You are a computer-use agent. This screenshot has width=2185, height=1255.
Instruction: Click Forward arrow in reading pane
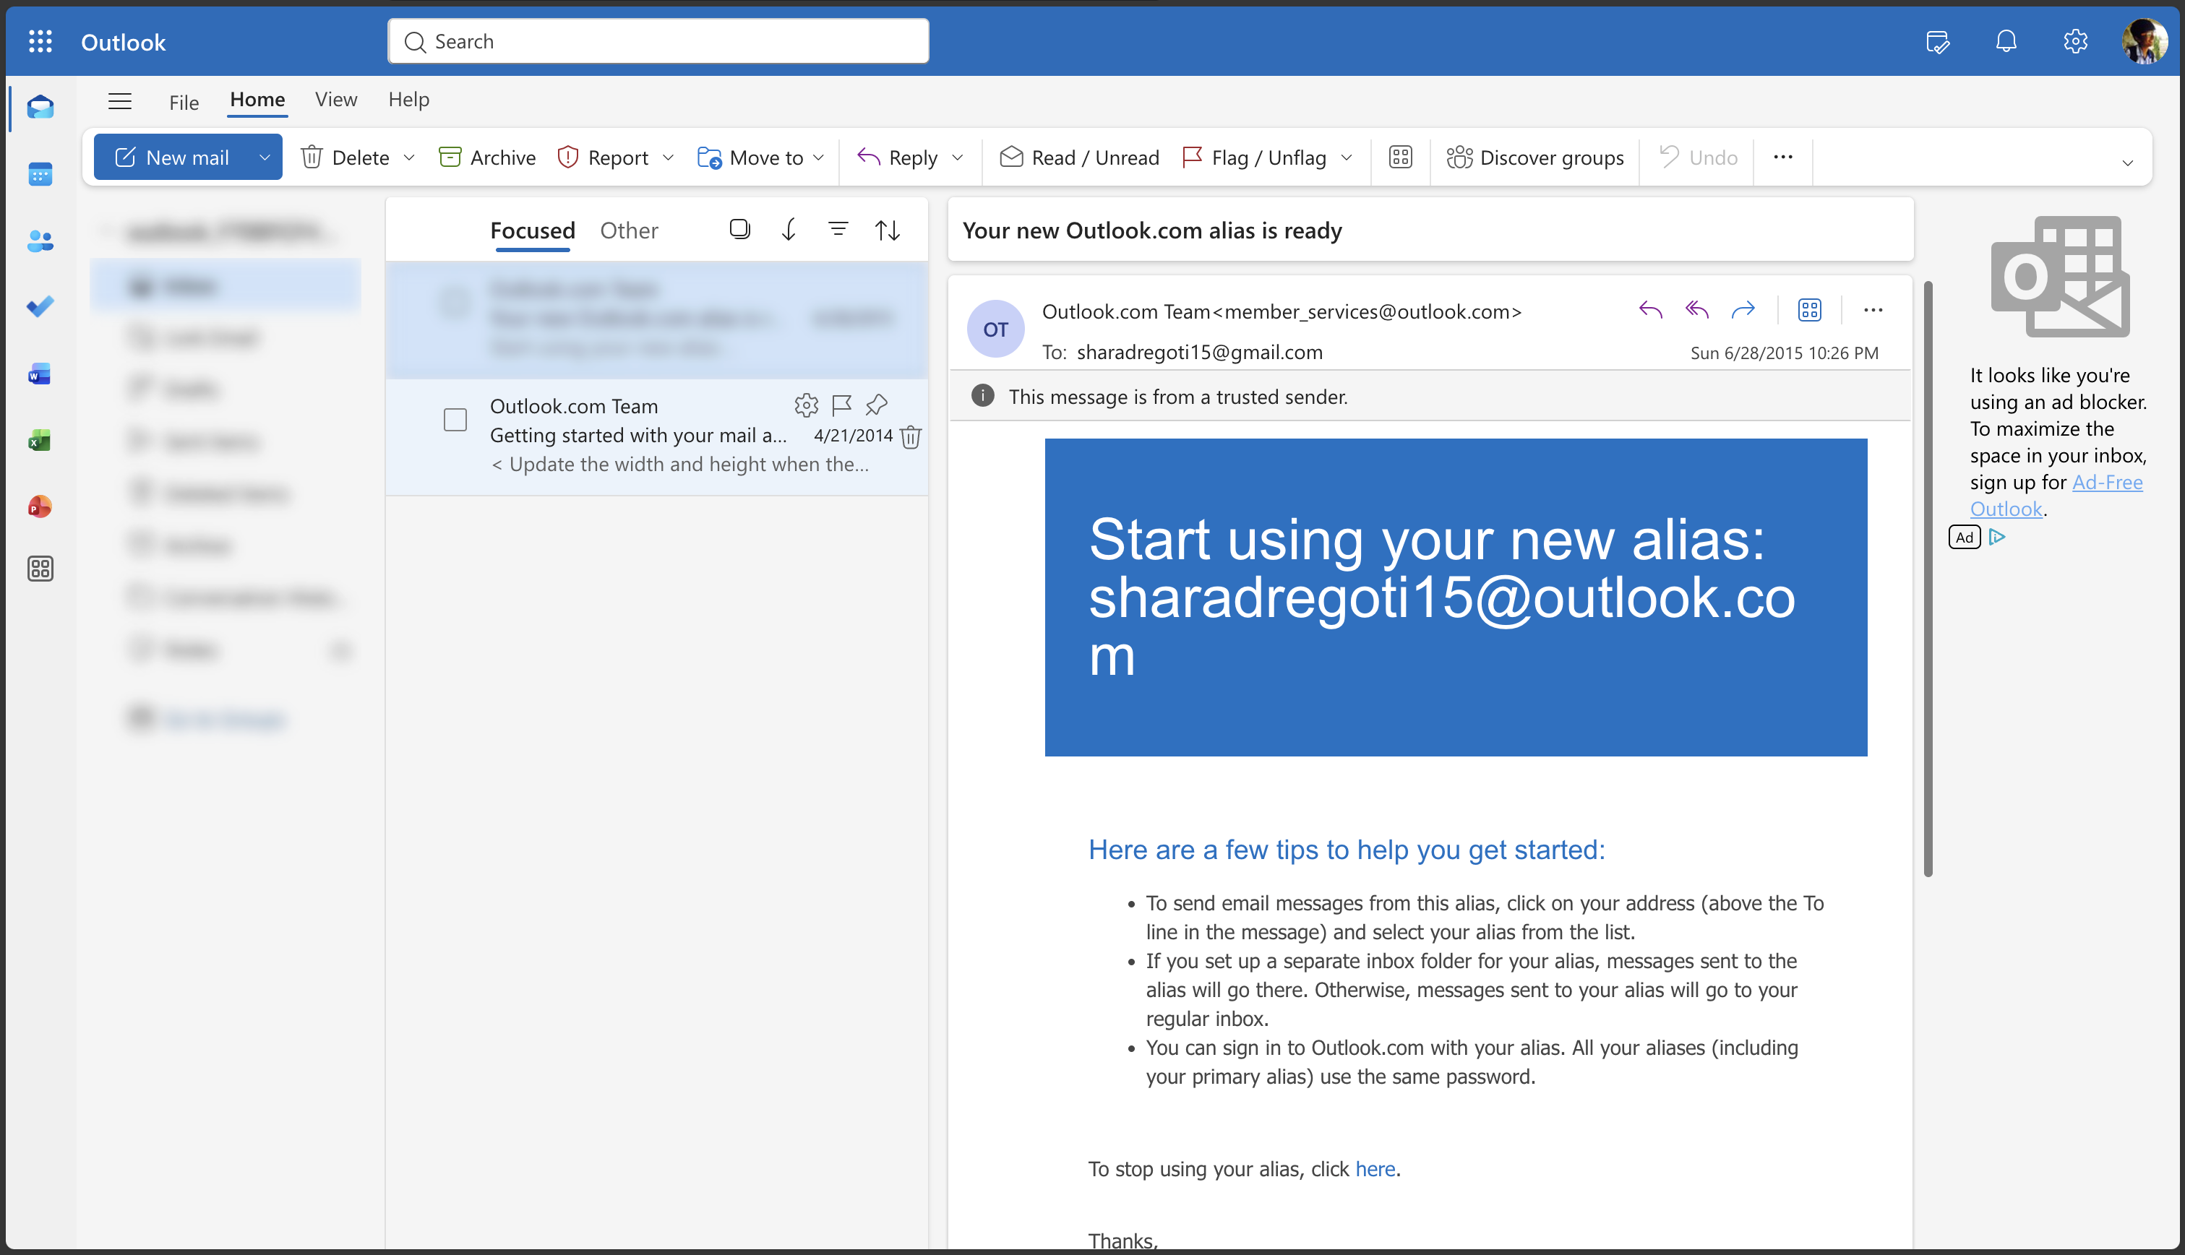(x=1743, y=309)
